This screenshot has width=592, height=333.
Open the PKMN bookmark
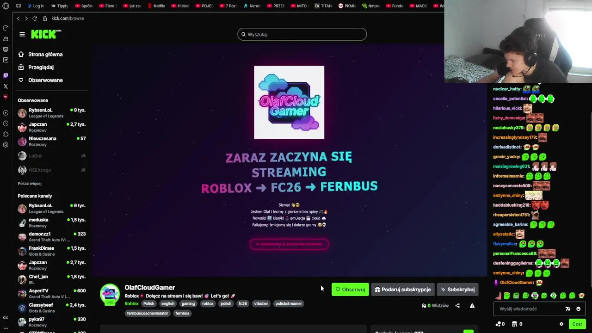click(347, 6)
